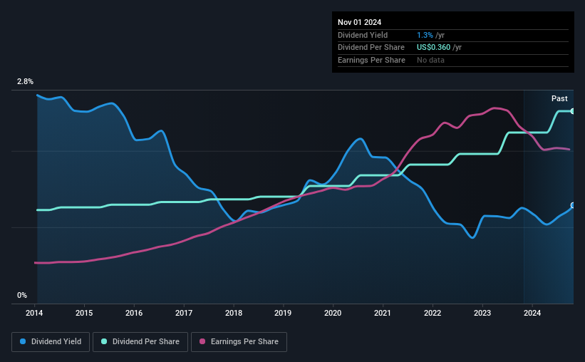Select the blue end-point marker of the Dividend Yield line
The width and height of the screenshot is (585, 362).
click(x=573, y=205)
